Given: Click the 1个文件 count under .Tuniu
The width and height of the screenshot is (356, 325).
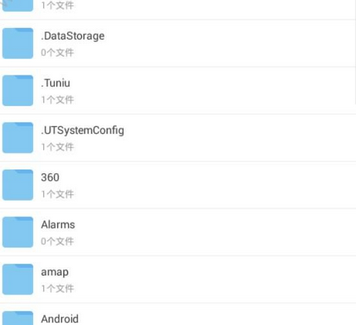Looking at the screenshot, I should click(x=57, y=100).
